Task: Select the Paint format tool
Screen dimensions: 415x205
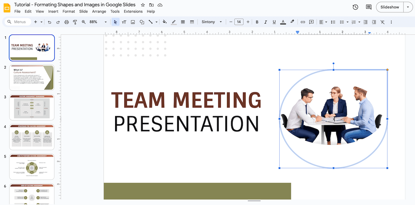Action: pos(75,22)
